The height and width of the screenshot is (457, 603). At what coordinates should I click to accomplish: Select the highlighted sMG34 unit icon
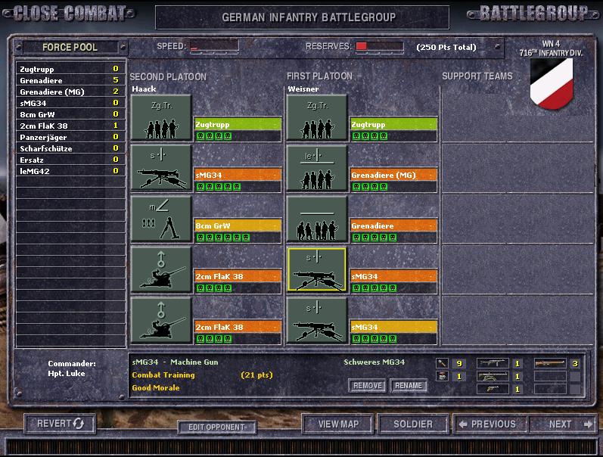tap(317, 269)
